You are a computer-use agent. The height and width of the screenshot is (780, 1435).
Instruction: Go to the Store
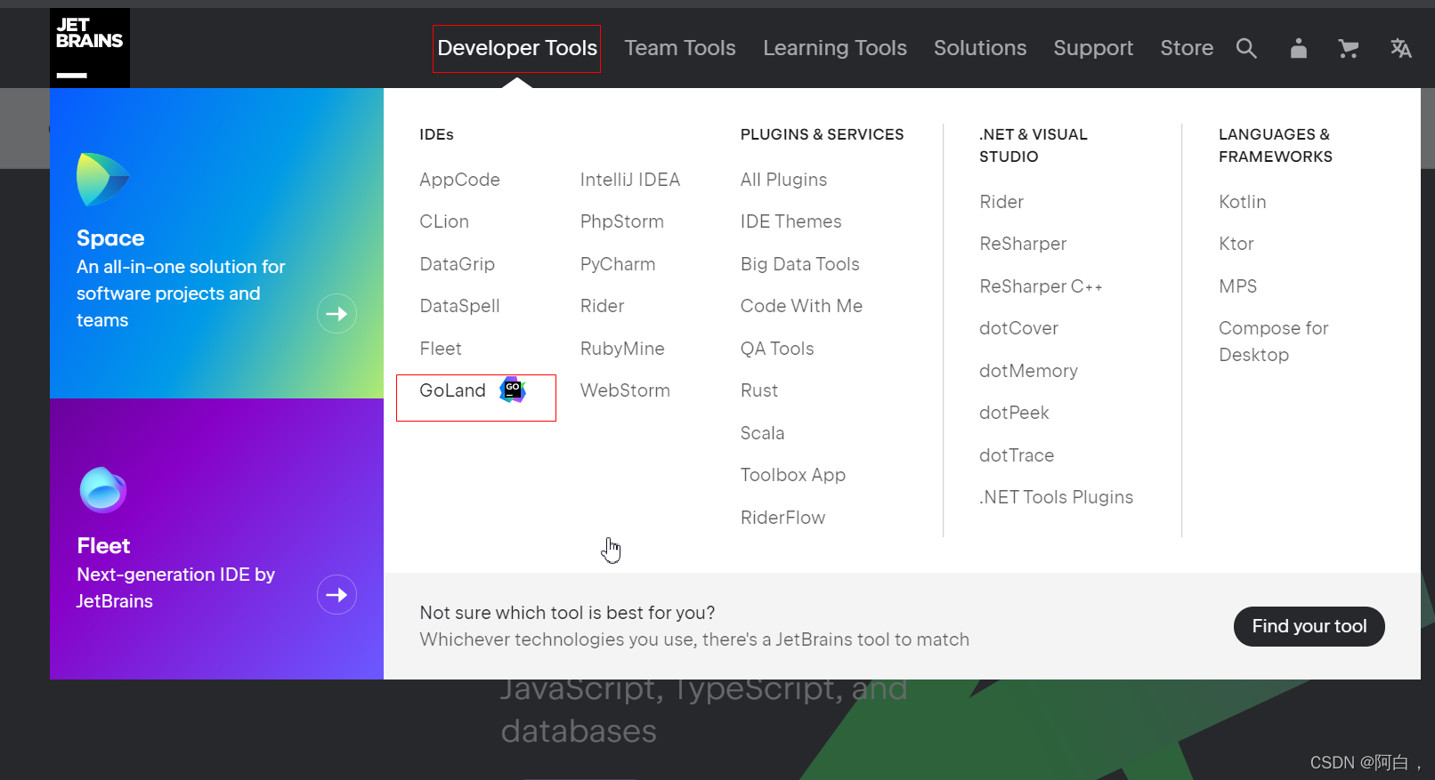(1187, 48)
